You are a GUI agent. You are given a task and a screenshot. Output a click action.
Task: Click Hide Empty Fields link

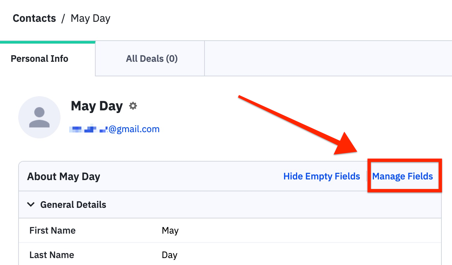pyautogui.click(x=321, y=176)
